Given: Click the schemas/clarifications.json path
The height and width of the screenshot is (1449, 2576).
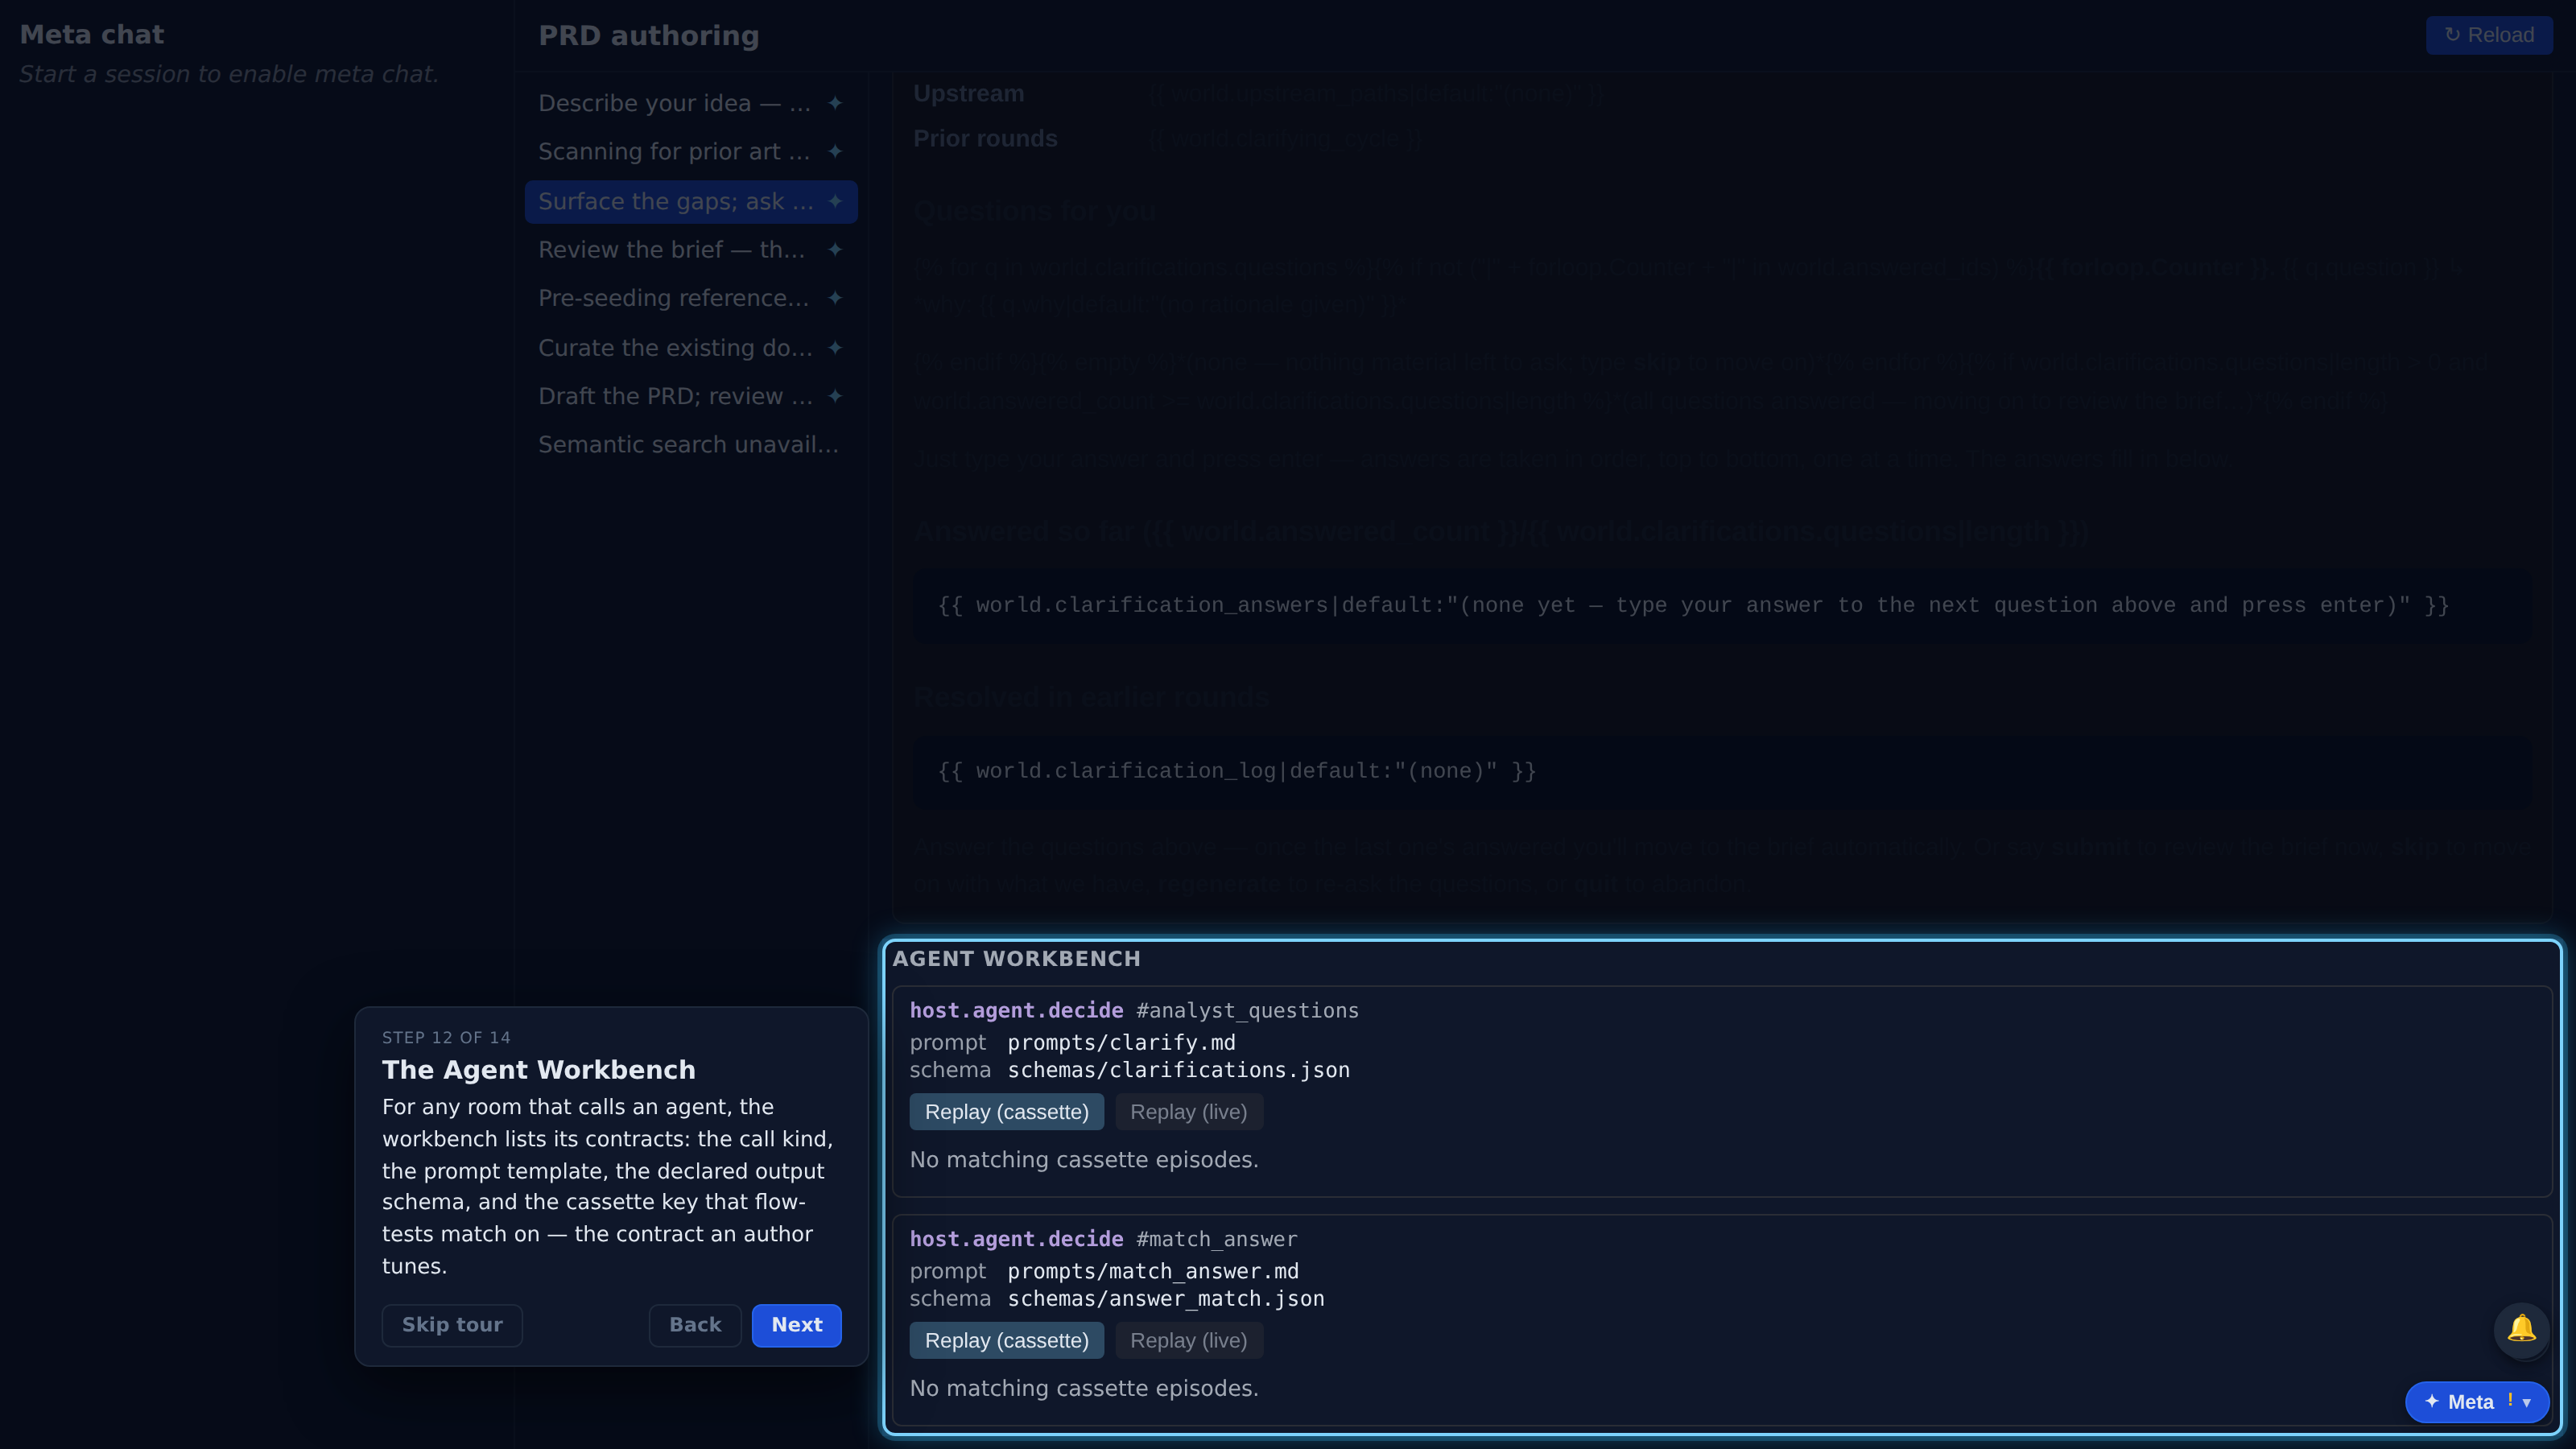Looking at the screenshot, I should click(1178, 1070).
